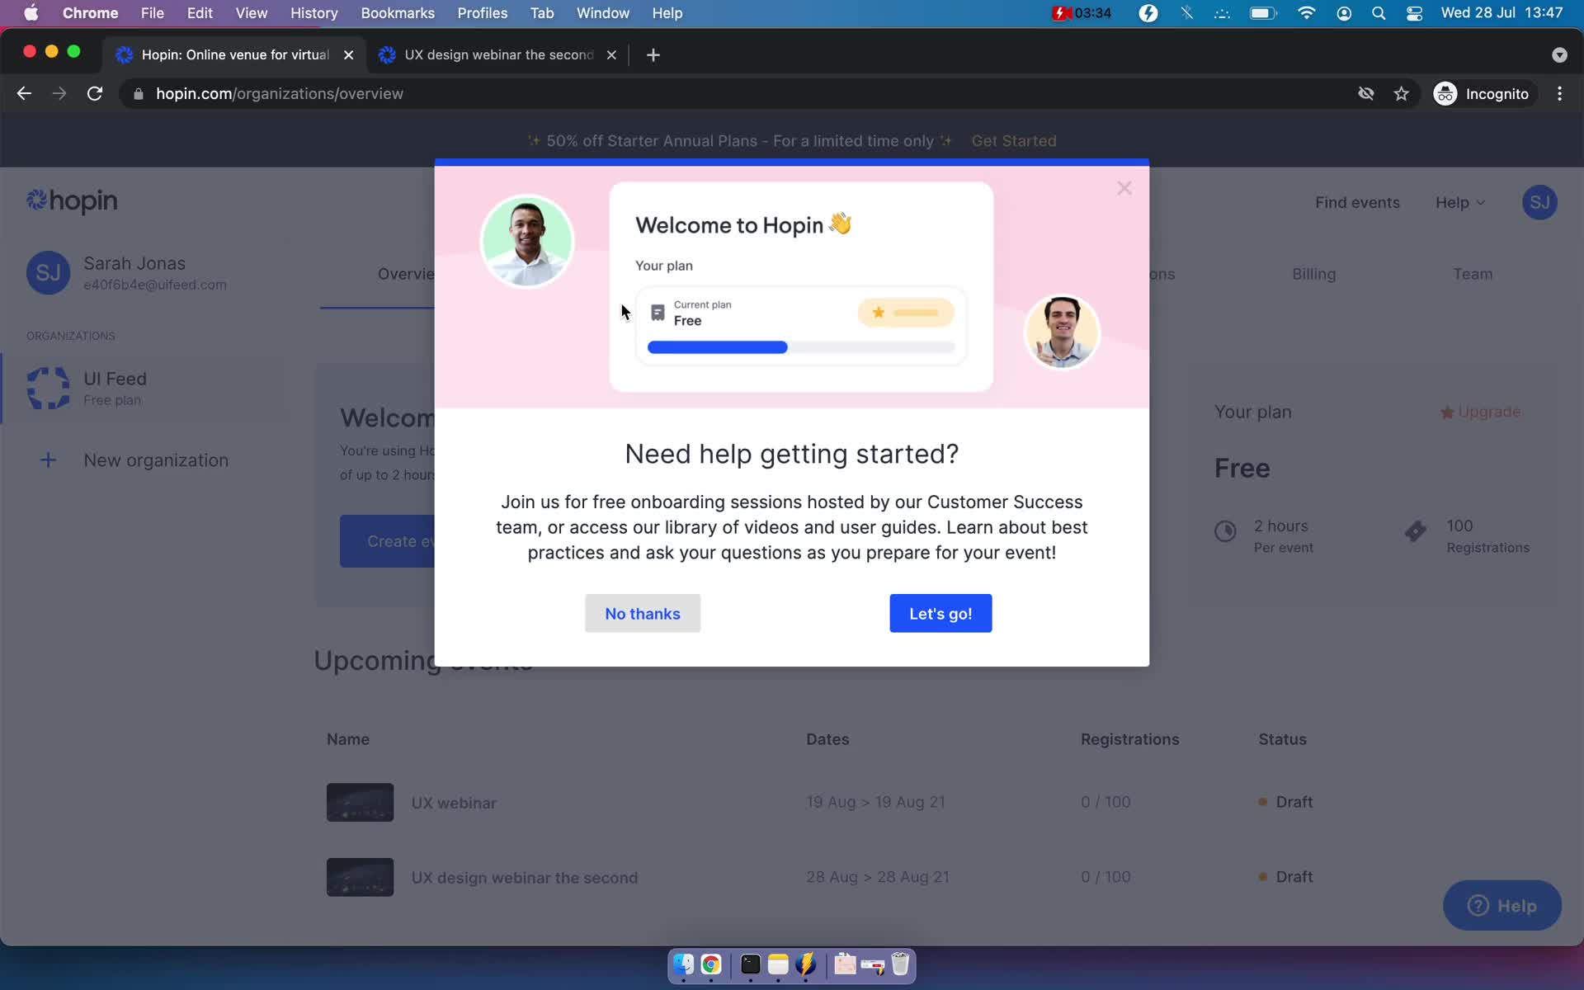Open a new browser tab

[x=653, y=54]
